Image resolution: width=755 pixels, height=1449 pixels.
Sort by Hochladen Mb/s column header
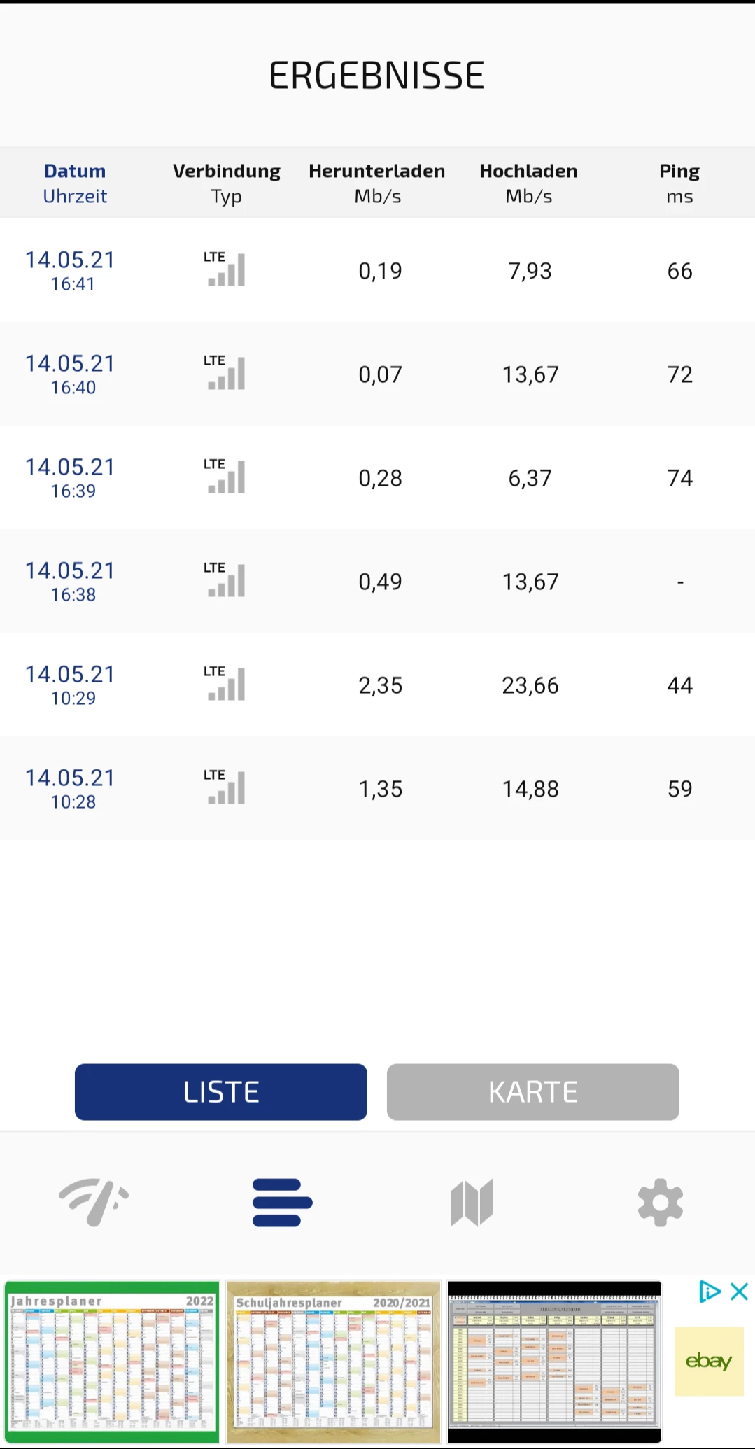point(528,183)
